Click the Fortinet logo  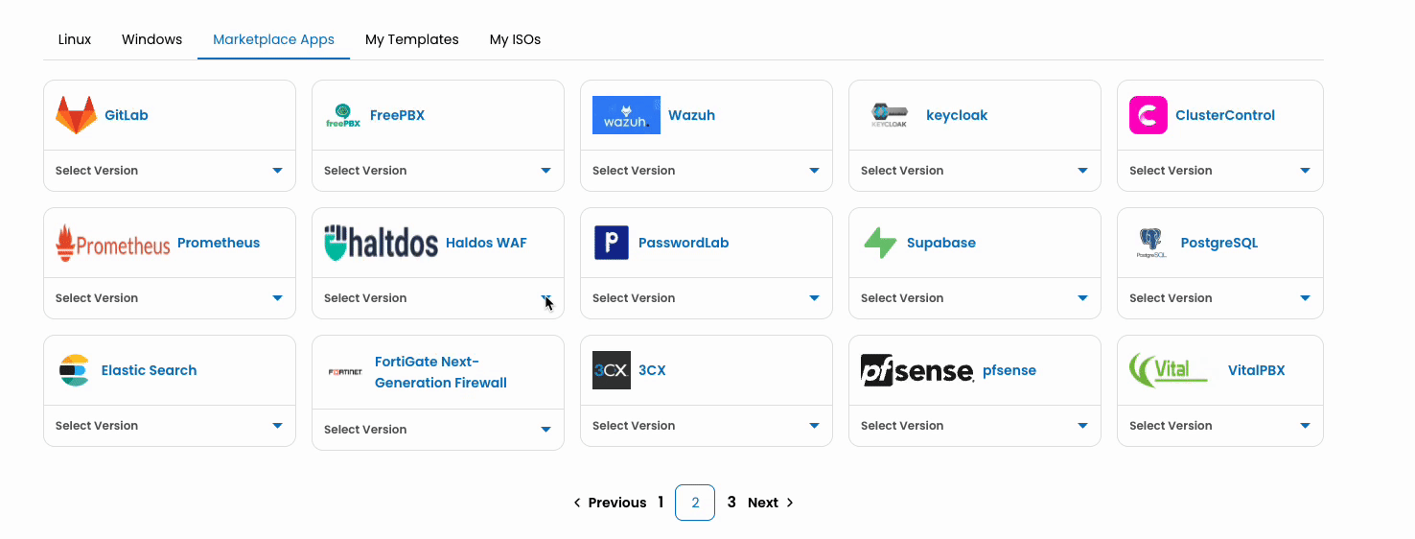pyautogui.click(x=345, y=372)
